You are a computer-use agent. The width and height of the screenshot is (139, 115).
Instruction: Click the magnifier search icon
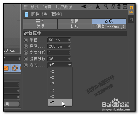point(106,7)
